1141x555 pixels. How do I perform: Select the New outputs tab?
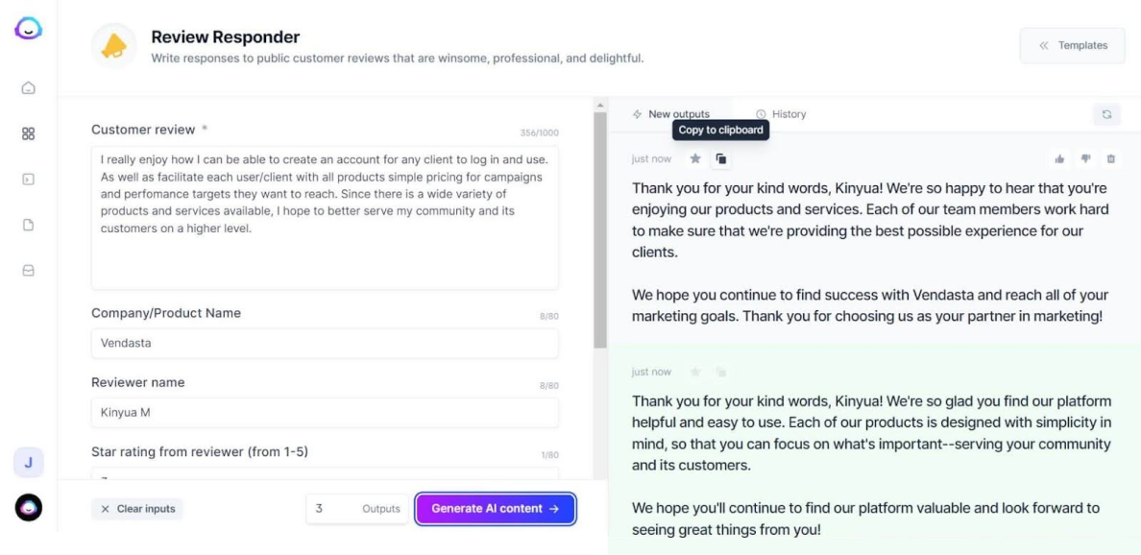point(670,114)
